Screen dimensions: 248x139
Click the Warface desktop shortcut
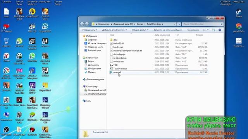pos(45,42)
